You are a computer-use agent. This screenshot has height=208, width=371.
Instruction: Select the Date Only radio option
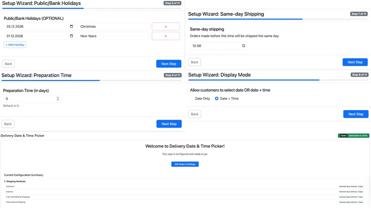pos(192,98)
